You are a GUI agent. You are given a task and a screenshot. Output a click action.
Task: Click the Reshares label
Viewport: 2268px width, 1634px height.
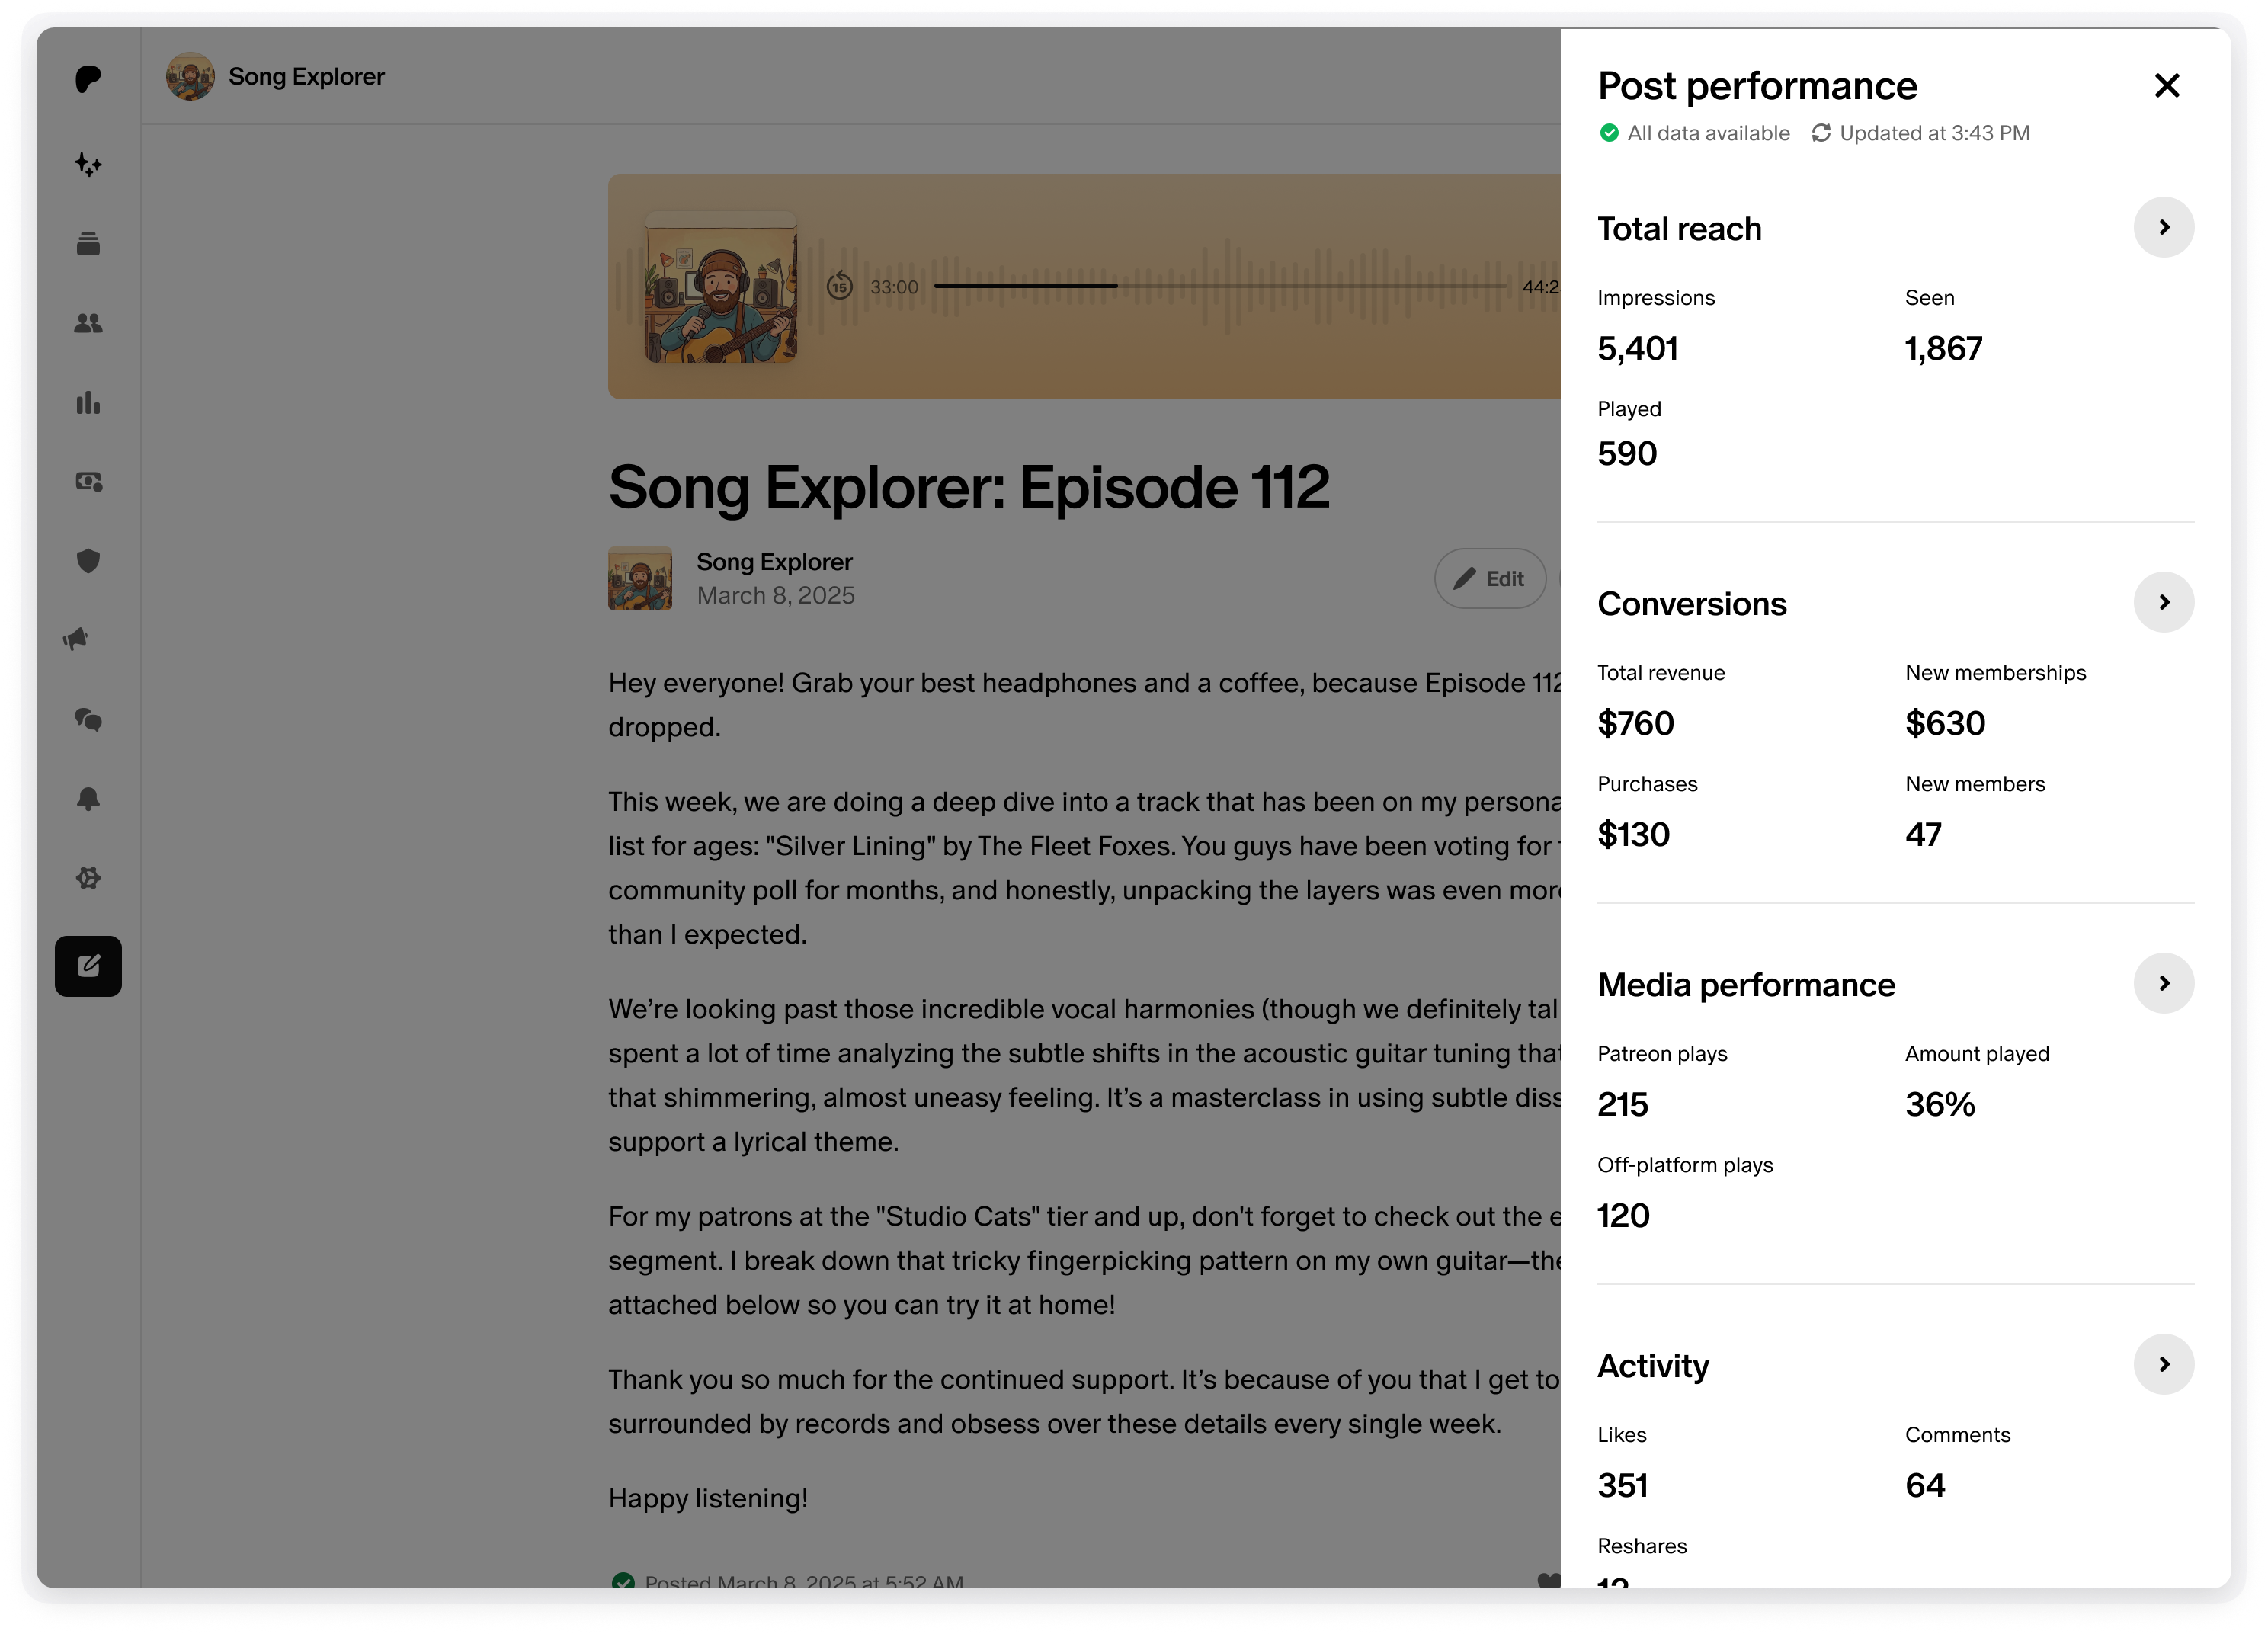point(1642,1546)
